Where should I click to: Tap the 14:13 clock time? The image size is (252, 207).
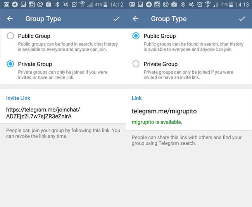click(x=242, y=5)
